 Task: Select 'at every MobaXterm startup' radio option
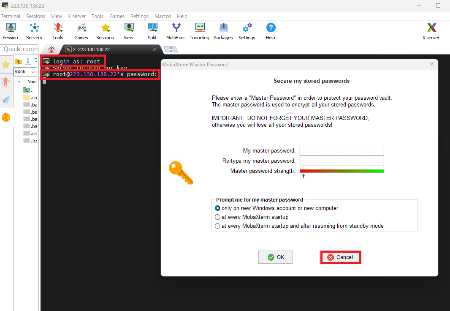(218, 217)
